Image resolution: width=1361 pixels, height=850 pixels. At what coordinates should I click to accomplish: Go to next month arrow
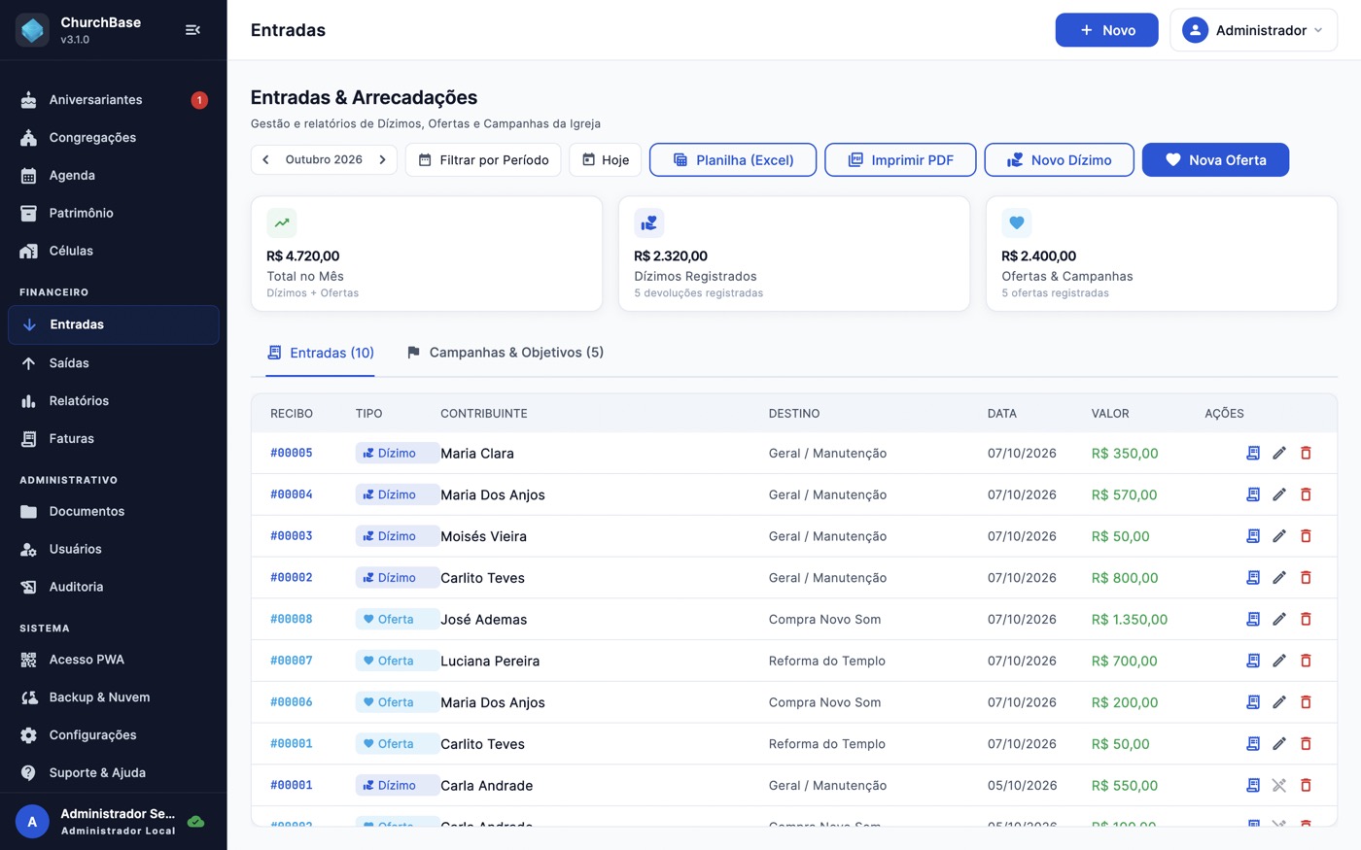[x=383, y=159]
